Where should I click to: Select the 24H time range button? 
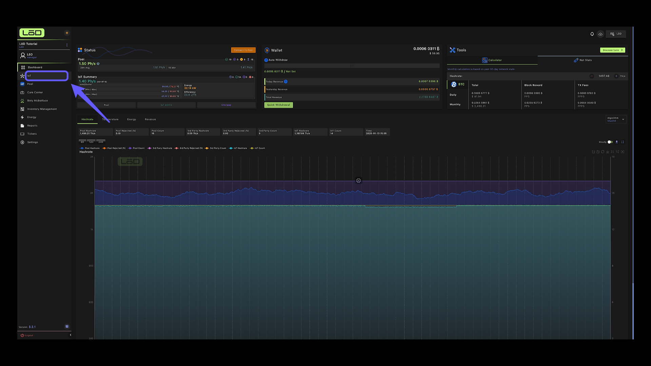coord(101,142)
